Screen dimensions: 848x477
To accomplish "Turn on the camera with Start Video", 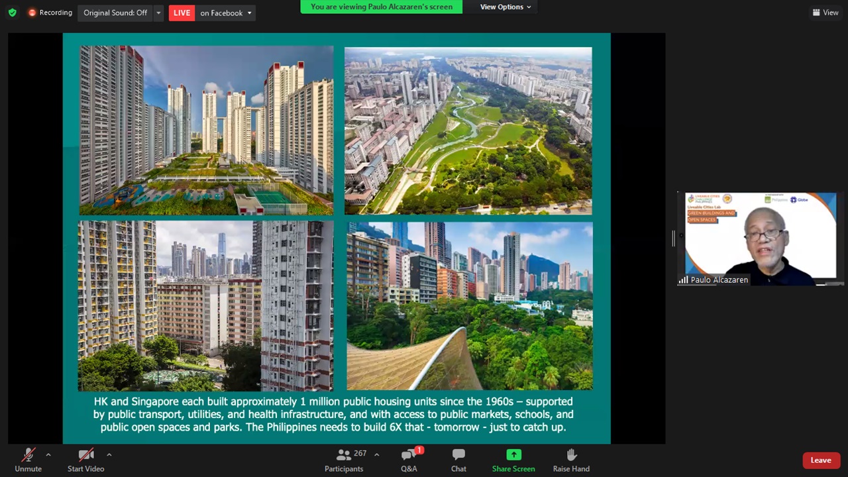I will [85, 460].
